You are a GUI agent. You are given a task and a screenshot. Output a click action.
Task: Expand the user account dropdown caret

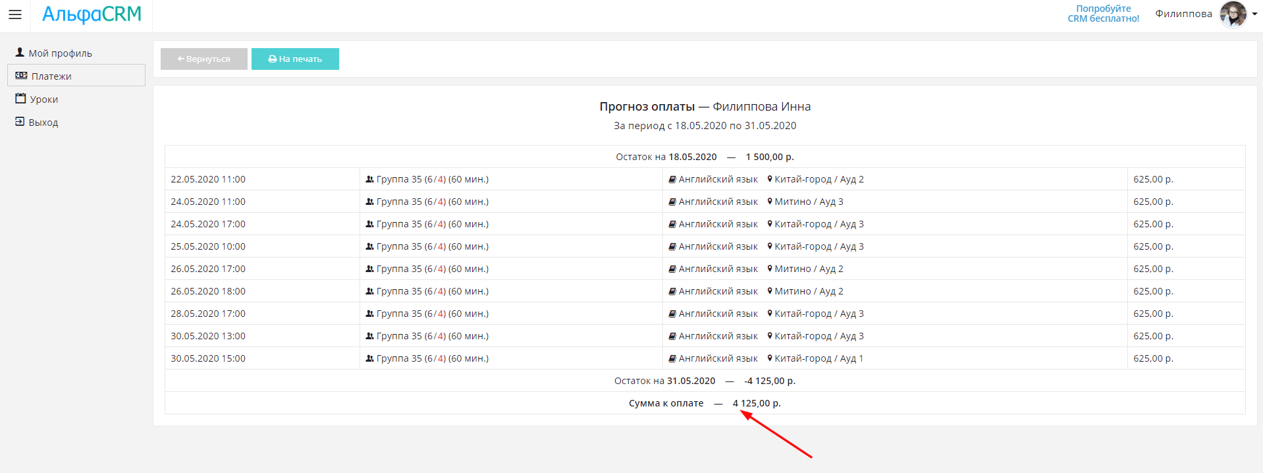click(x=1254, y=14)
